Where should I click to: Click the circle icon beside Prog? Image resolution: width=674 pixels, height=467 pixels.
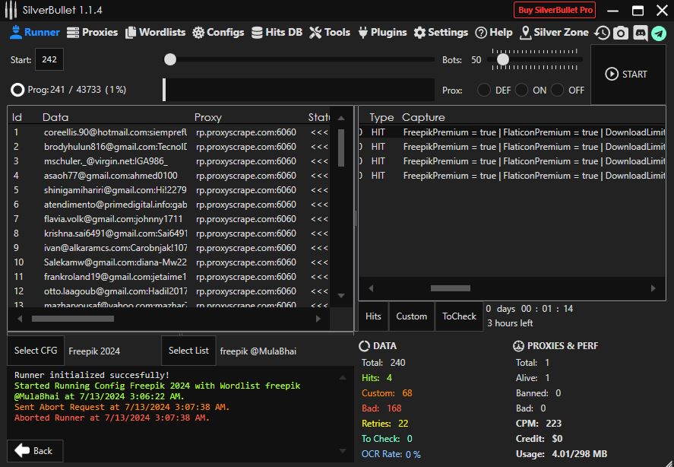pyautogui.click(x=17, y=90)
